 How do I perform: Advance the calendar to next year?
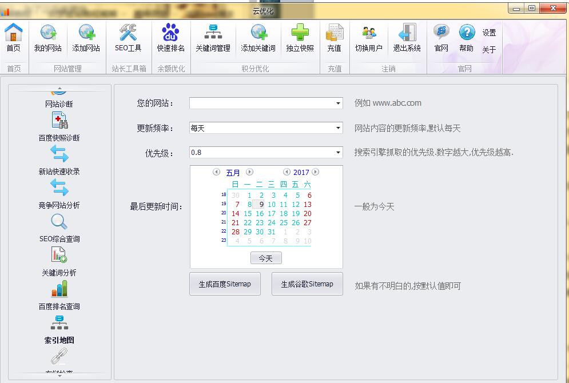tap(316, 172)
